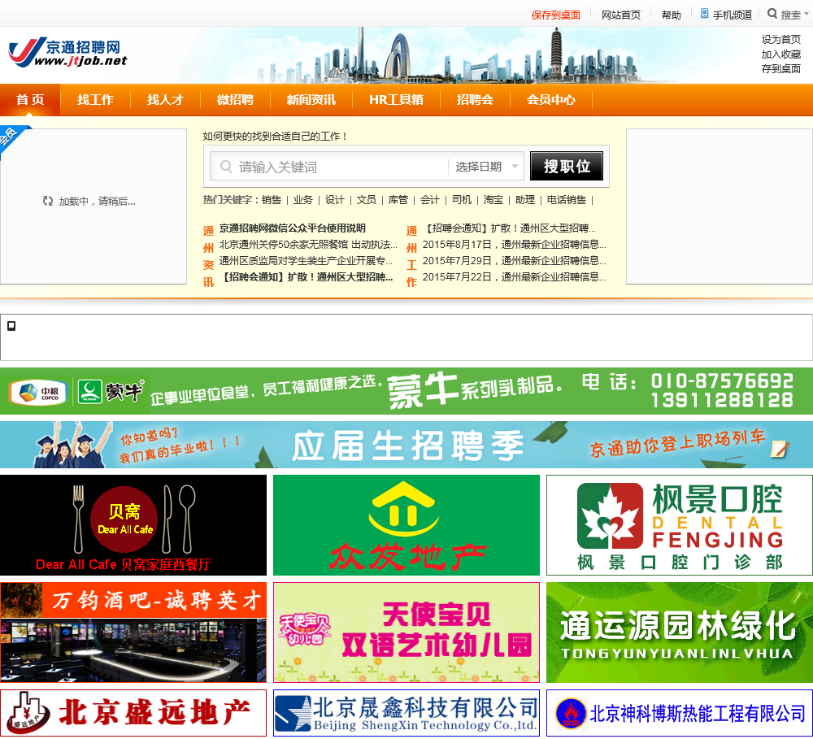This screenshot has width=813, height=739.
Task: Click the 保存到桌面 link
Action: tap(556, 15)
